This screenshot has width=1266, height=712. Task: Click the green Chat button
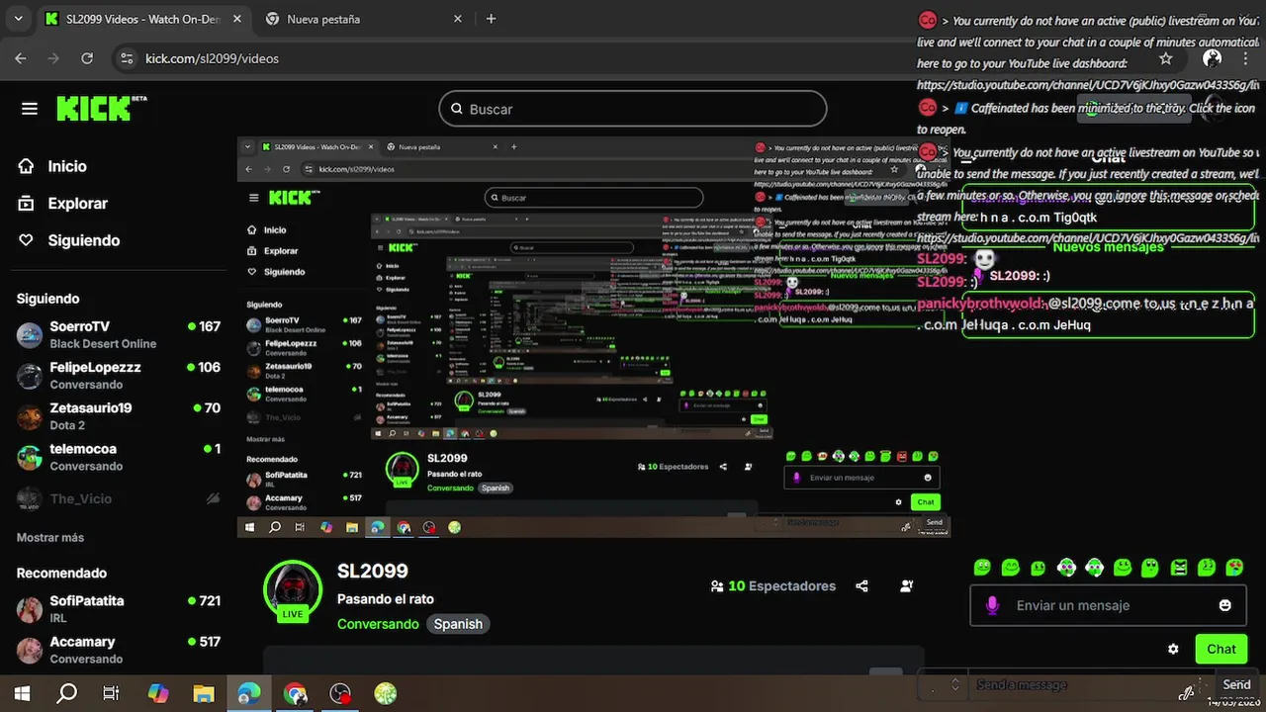(x=1221, y=649)
